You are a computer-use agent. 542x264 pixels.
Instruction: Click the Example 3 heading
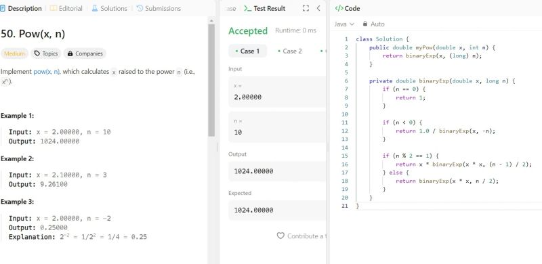tap(18, 202)
